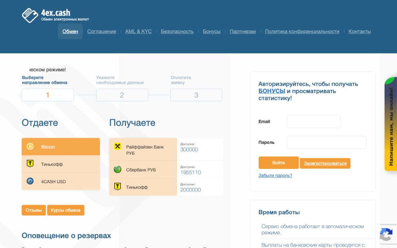Image resolution: width=397 pixels, height=248 pixels.
Task: Click the 1955110 available amount
Action: pos(191,172)
